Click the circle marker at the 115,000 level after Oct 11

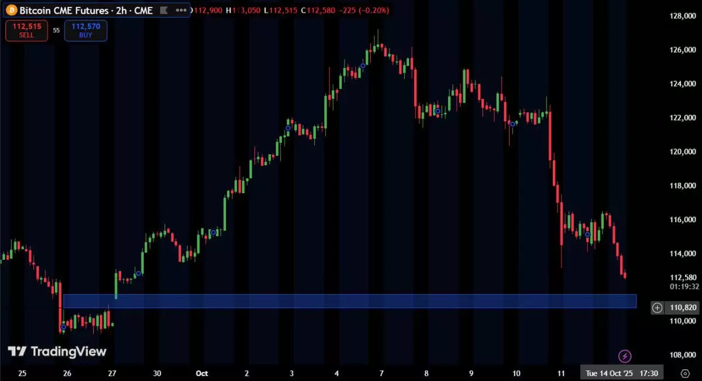point(587,235)
